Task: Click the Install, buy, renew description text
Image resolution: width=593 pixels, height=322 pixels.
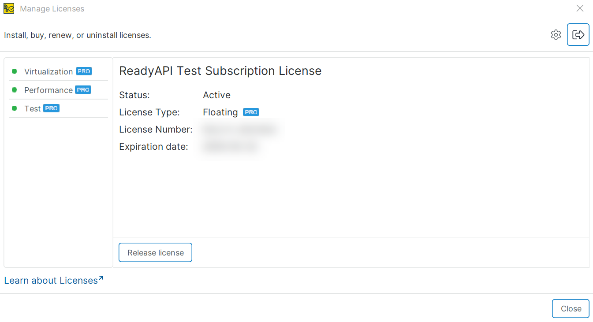Action: click(x=78, y=35)
